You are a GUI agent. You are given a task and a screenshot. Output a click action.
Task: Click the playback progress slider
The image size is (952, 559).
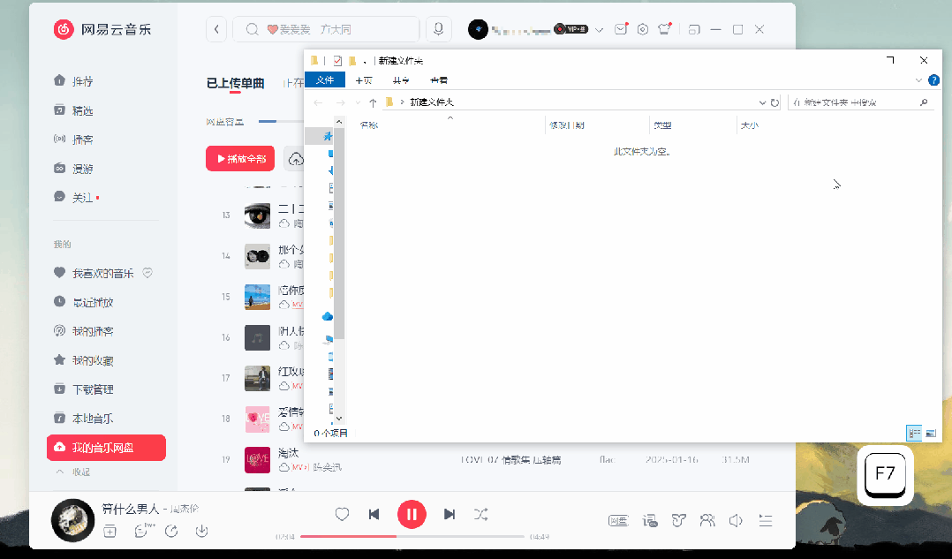pyautogui.click(x=412, y=536)
